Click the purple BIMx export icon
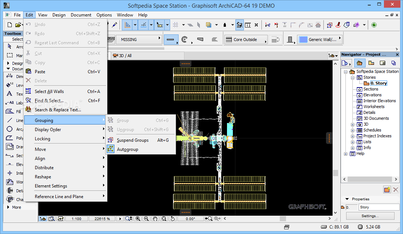Screen dimensions: 403x234 (356, 25)
